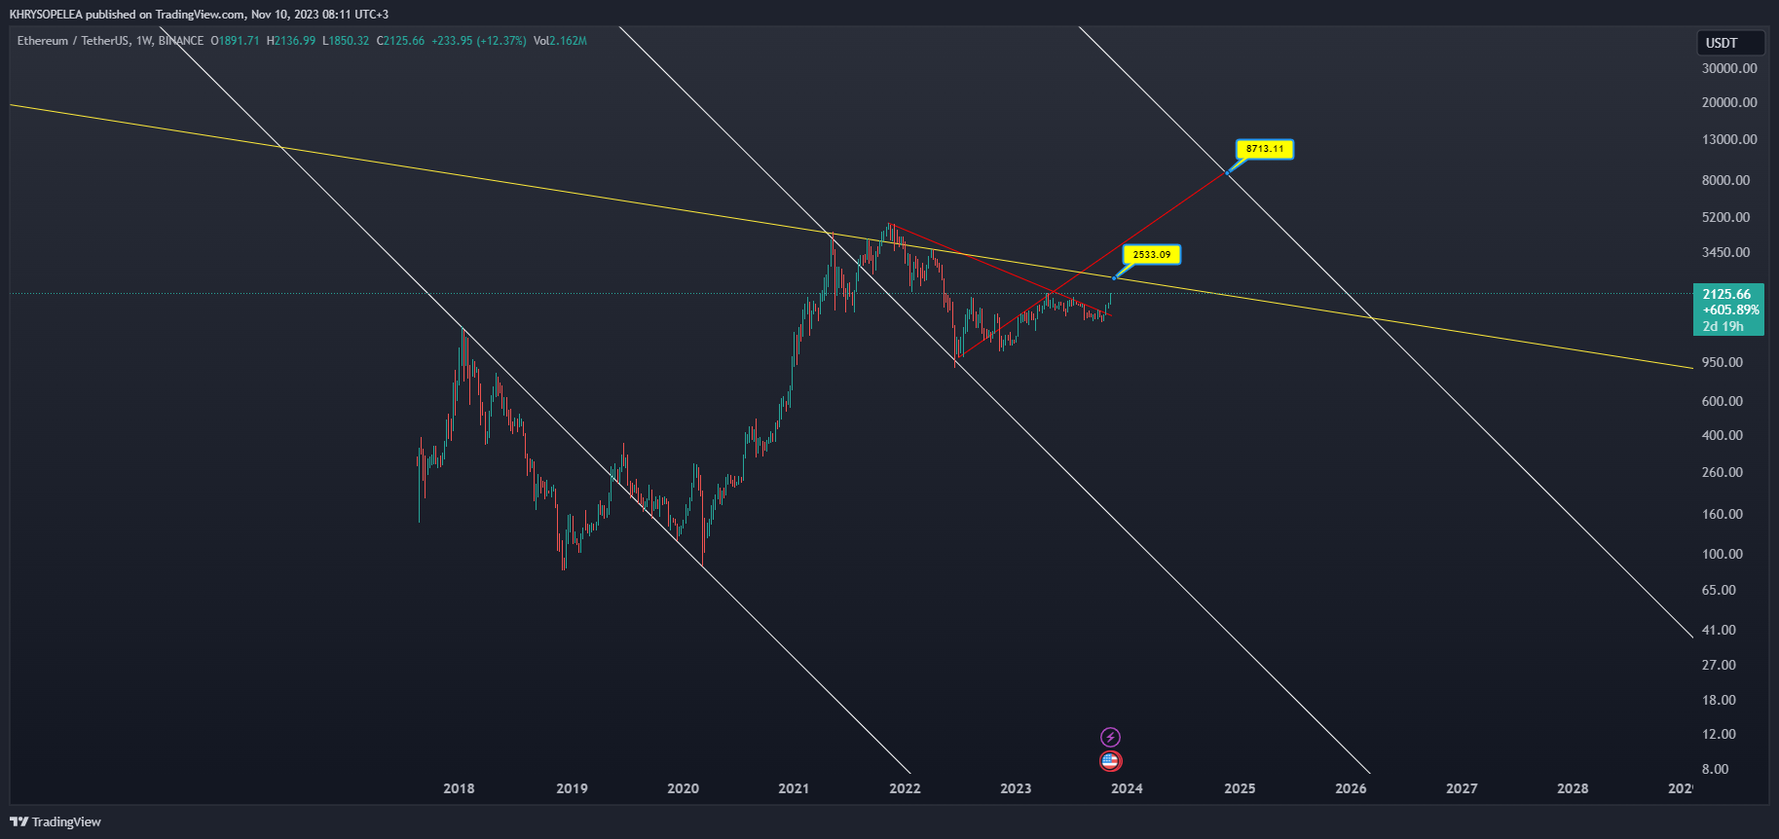Click the 400.00 price axis label
Screen dimensions: 1779x839
pyautogui.click(x=1722, y=435)
